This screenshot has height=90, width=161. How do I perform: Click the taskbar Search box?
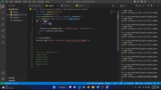[x=62, y=87]
